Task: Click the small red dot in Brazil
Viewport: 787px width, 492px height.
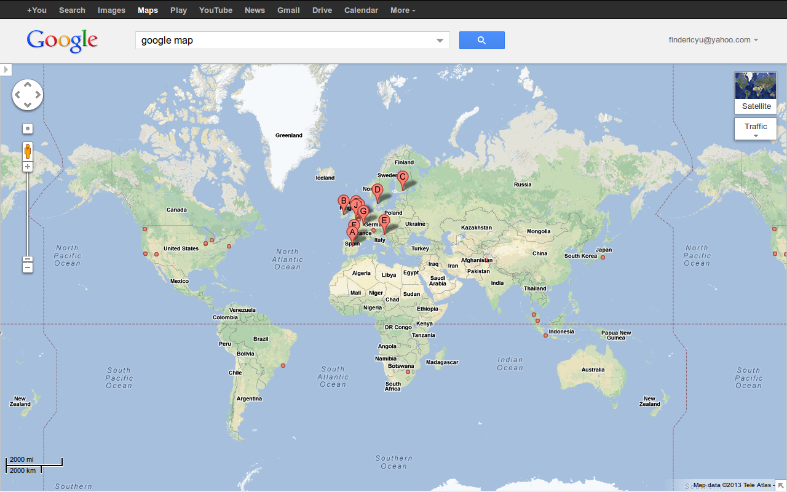Action: (283, 366)
